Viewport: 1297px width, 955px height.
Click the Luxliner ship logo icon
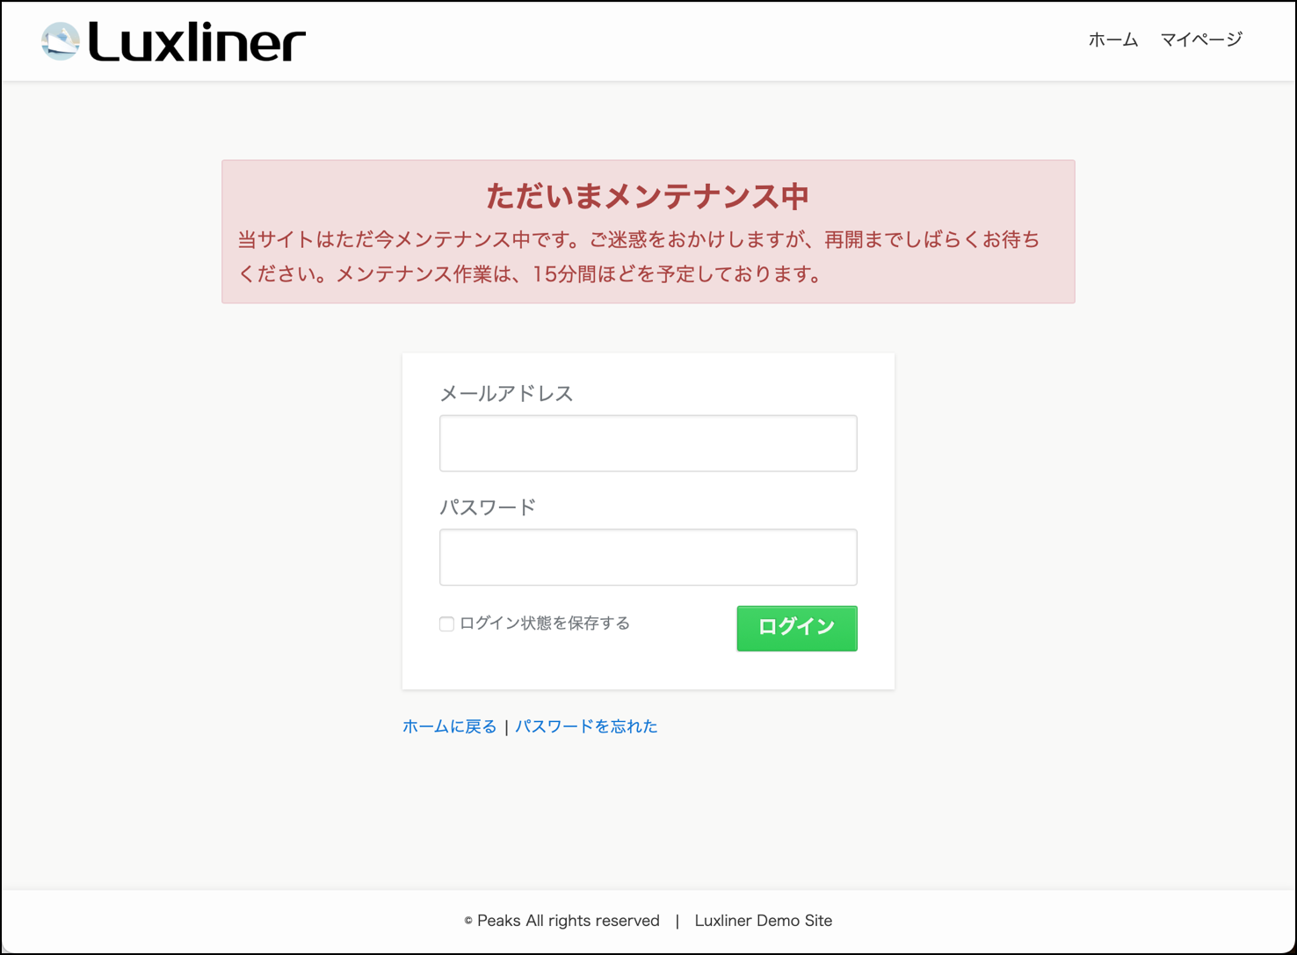[61, 41]
